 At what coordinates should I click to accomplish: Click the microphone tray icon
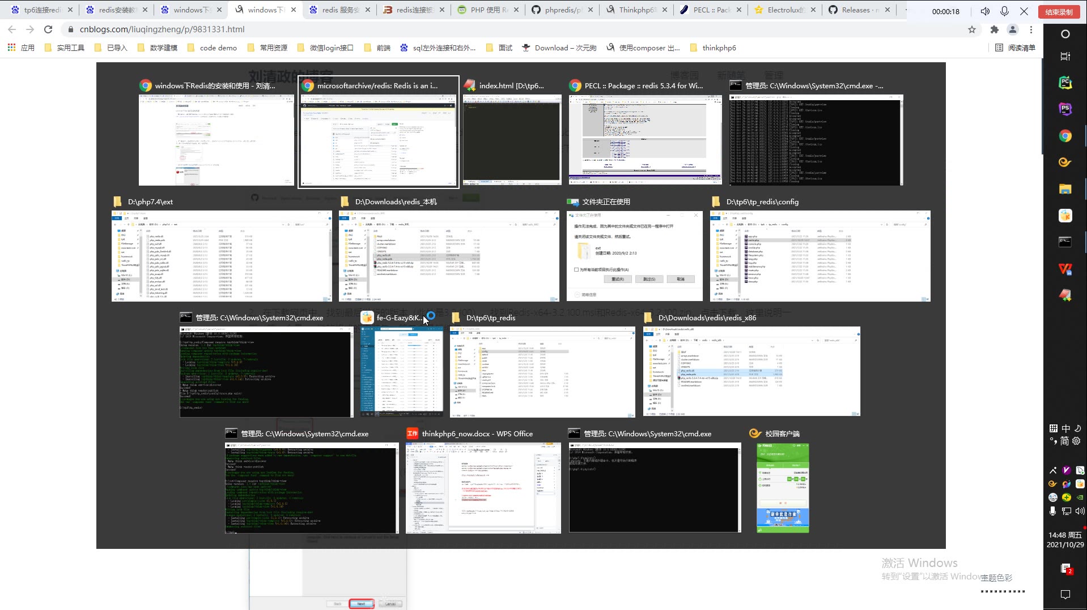coord(1053,511)
